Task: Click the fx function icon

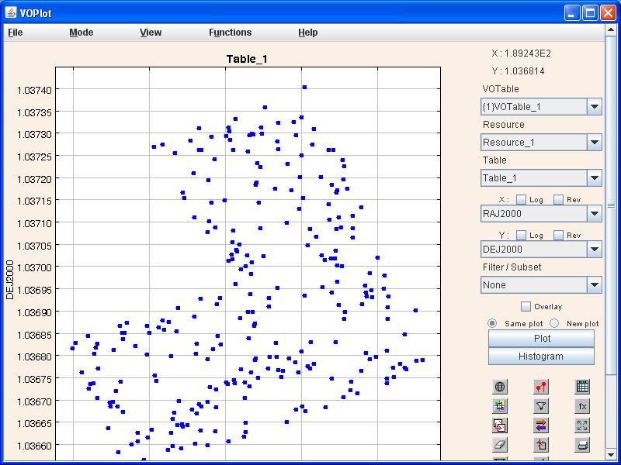Action: pos(582,405)
